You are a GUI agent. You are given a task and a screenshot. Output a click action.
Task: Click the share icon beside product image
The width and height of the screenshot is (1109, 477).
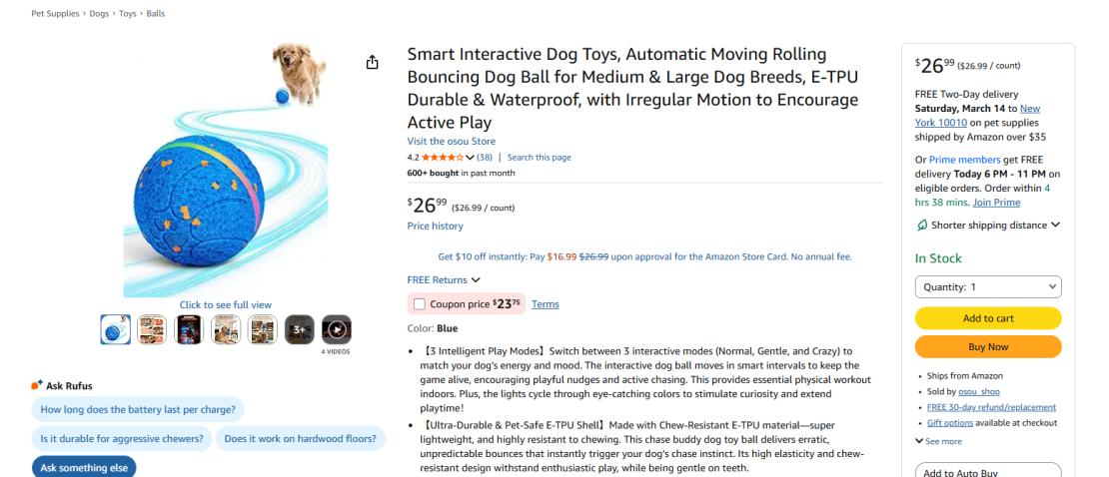tap(373, 63)
